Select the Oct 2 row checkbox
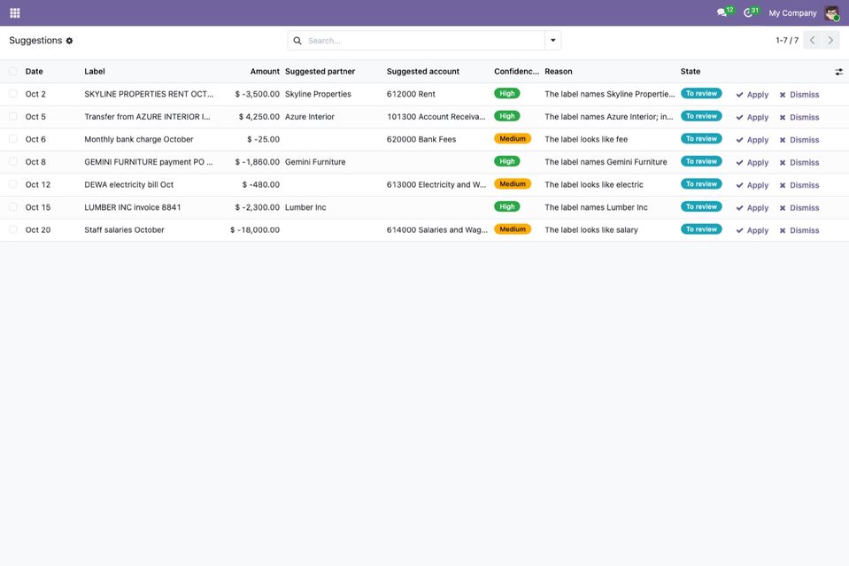849x566 pixels. (13, 94)
